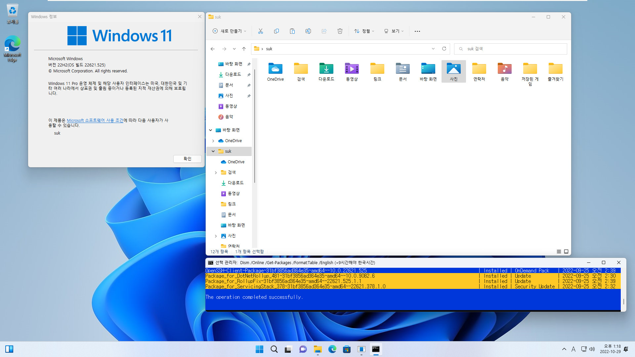Open recent locations dropdown chevron beside forward arrow
The image size is (635, 357).
click(234, 49)
